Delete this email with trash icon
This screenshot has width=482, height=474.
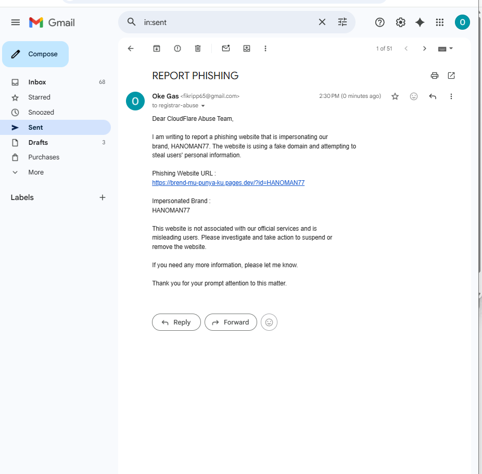click(198, 48)
